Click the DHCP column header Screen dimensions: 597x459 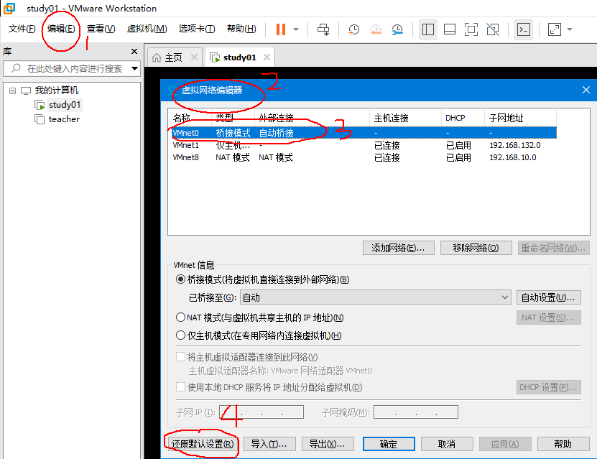(x=463, y=118)
